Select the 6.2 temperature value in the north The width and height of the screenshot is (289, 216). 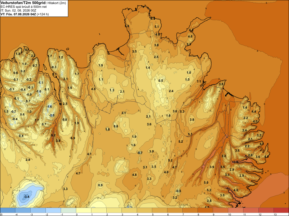pos(191,30)
